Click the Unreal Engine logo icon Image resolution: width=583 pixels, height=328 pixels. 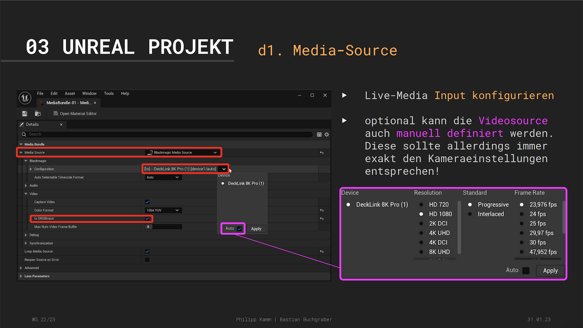25,98
